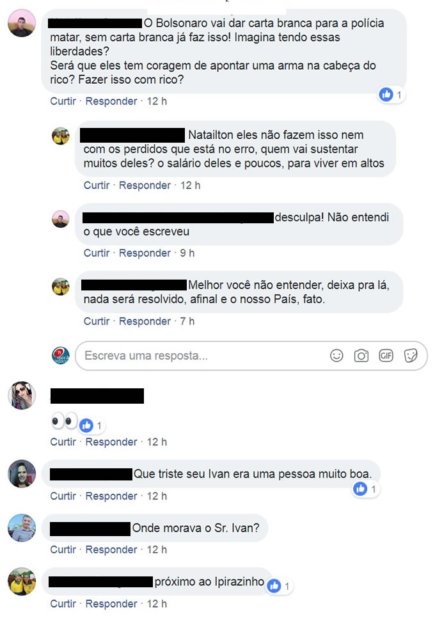
Task: View like reaction under the eyes emoji comment
Action: [91, 425]
